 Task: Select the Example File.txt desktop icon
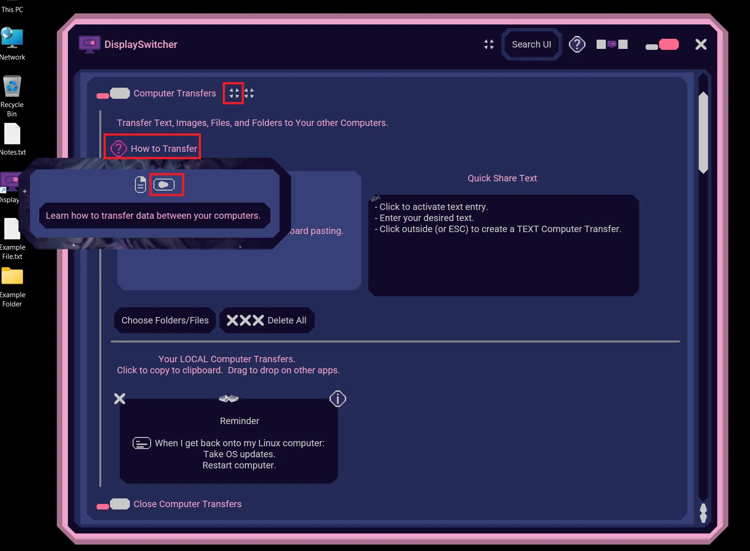pos(12,240)
